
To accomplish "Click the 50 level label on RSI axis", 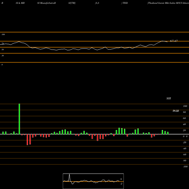I will (3, 50).
